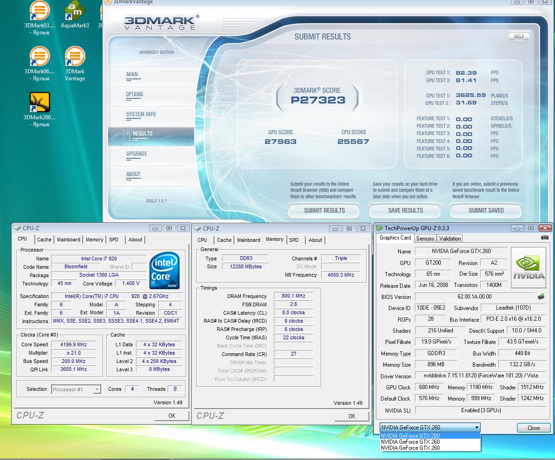Click the GPU Clock value 680 MHz

coord(429,387)
